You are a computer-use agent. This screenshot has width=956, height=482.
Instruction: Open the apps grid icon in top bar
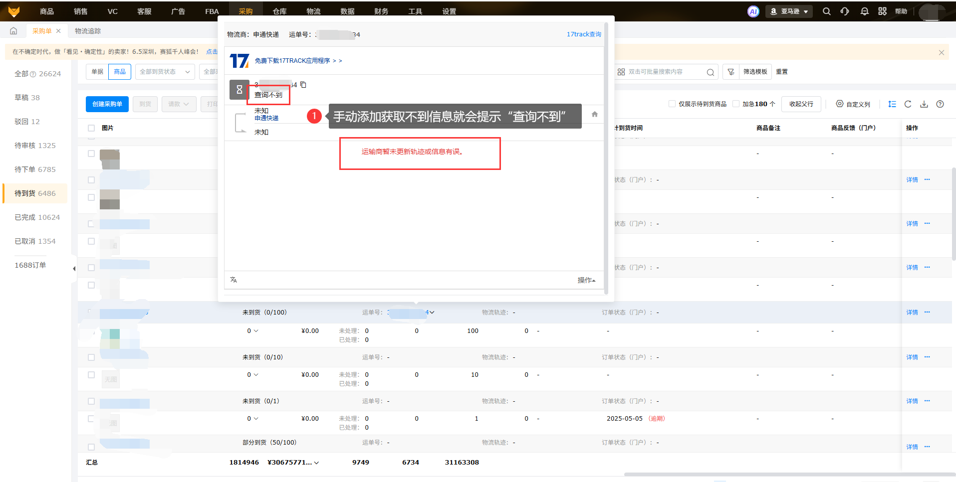883,11
